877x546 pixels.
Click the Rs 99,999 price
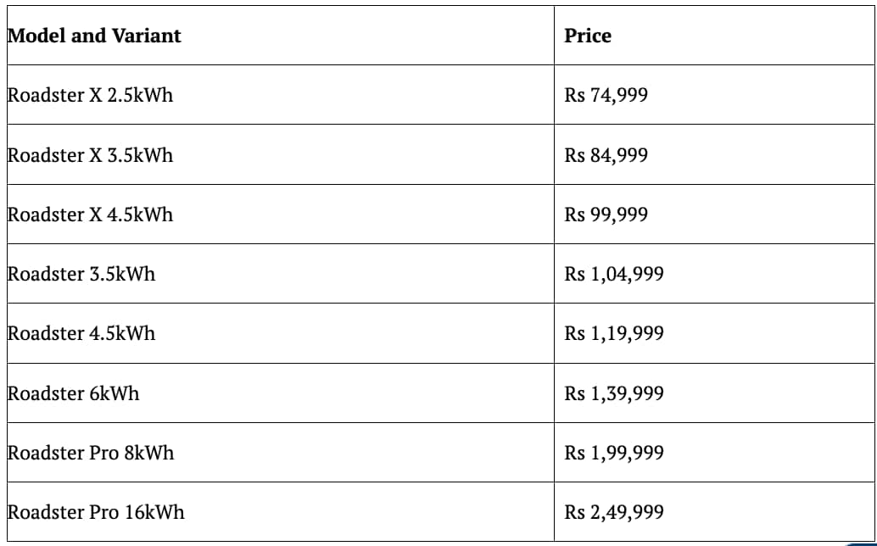pos(606,214)
